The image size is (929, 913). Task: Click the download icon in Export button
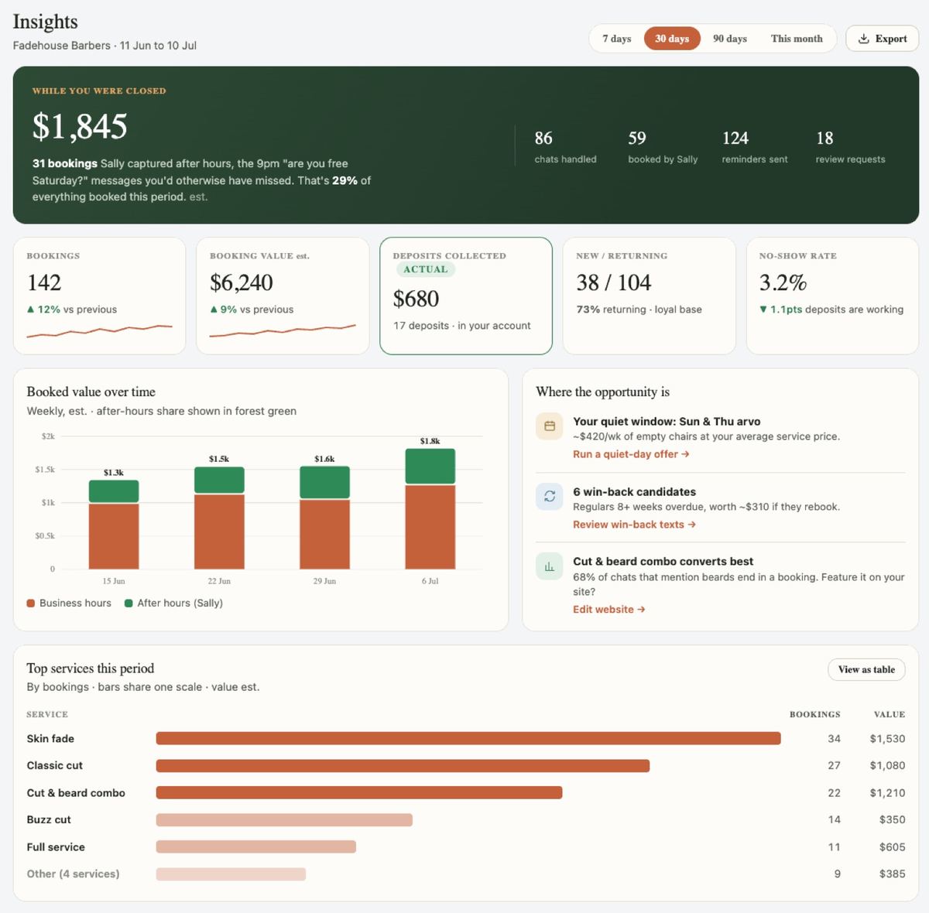pos(863,39)
